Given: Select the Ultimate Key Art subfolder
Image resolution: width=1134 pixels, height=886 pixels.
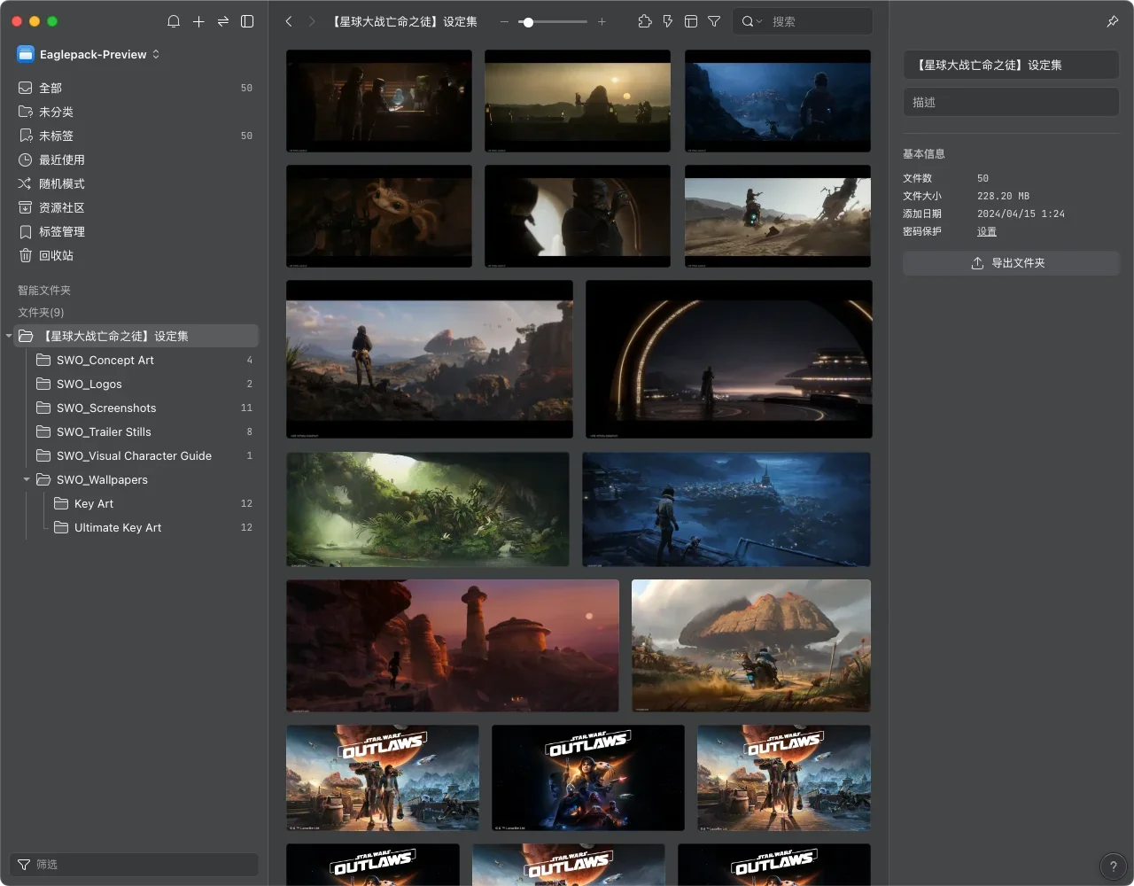Looking at the screenshot, I should pos(135,527).
